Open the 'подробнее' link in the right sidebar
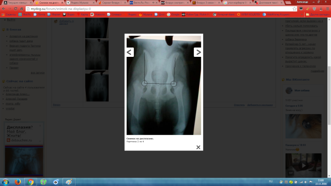This screenshot has height=186, width=331. point(317,71)
